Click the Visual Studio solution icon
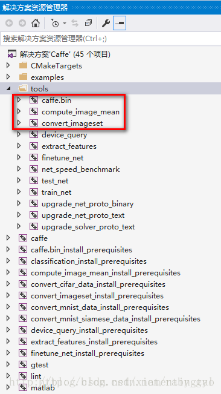The height and width of the screenshot is (394, 221). pos(12,54)
